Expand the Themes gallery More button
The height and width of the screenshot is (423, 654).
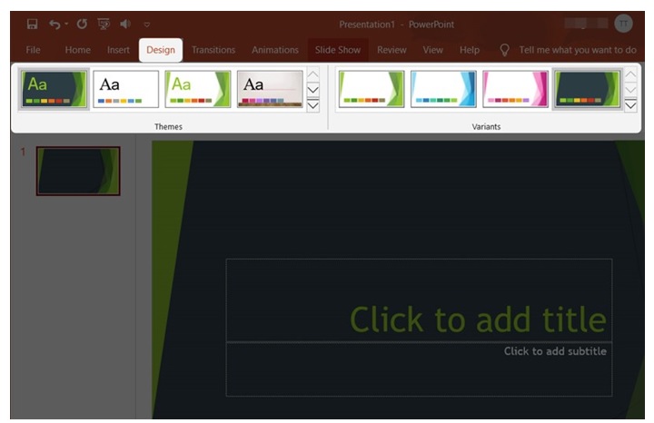point(312,106)
